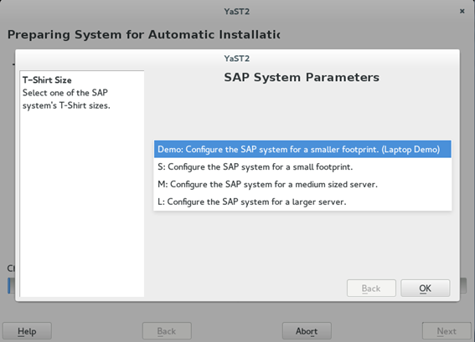Select the Demo laptop footprint option
This screenshot has width=475, height=342.
302,149
